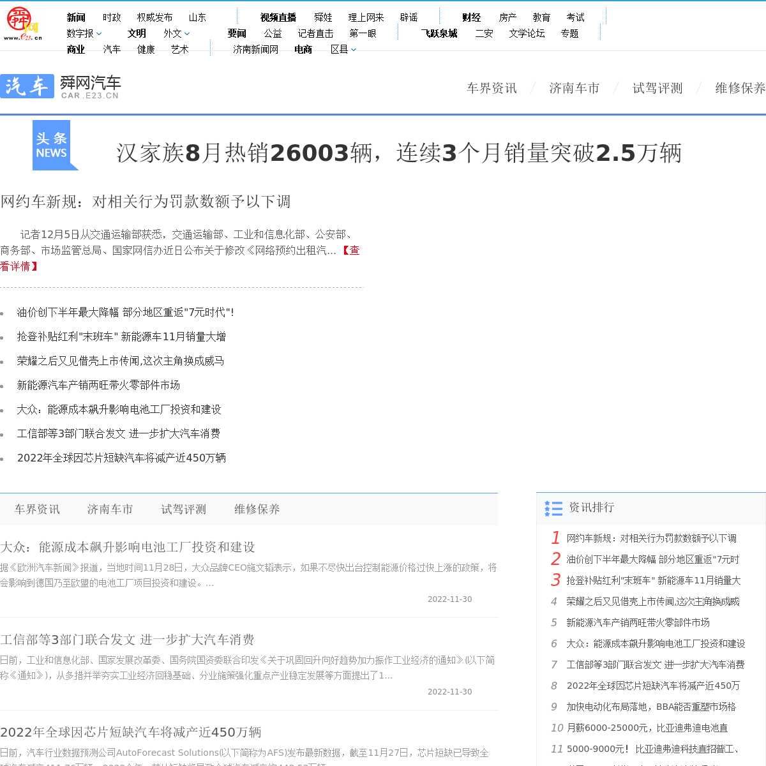Open 车界资讯 in the top navigation
The width and height of the screenshot is (766, 766).
pos(492,88)
